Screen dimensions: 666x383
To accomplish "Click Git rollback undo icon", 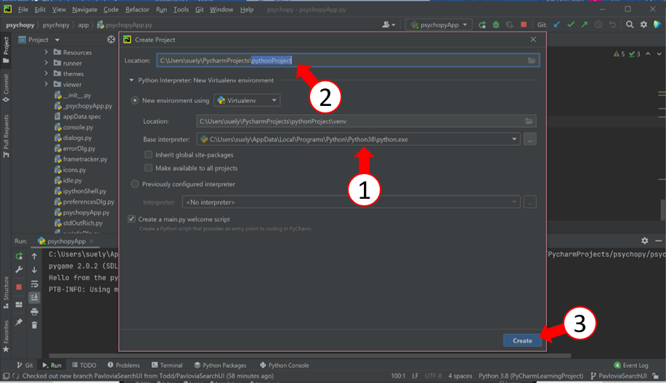I will pyautogui.click(x=612, y=25).
